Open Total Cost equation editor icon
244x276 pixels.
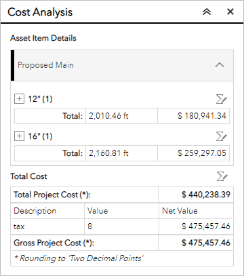click(x=222, y=176)
